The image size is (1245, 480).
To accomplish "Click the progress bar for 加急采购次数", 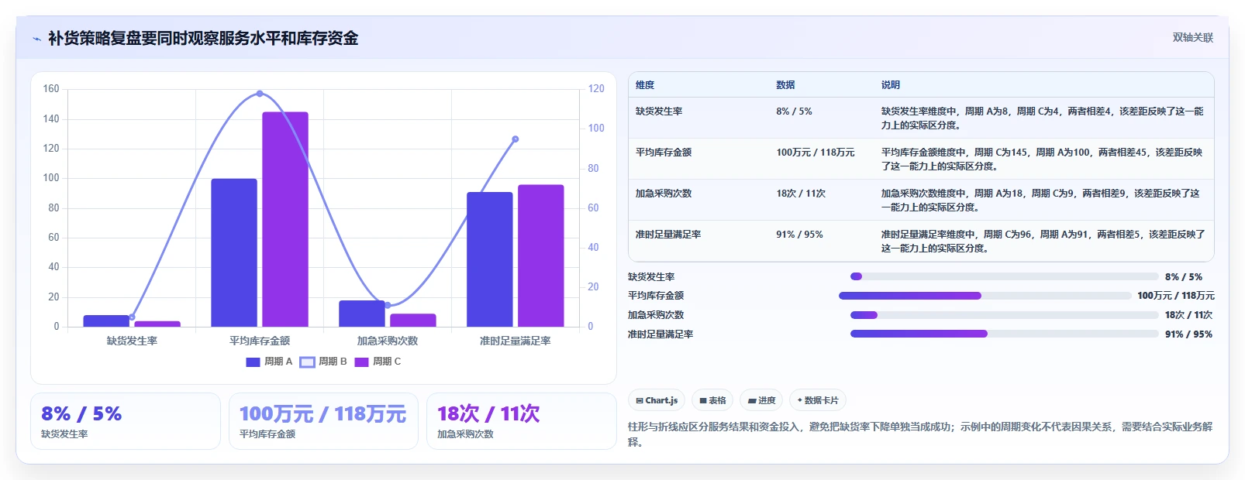I will (x=1004, y=315).
